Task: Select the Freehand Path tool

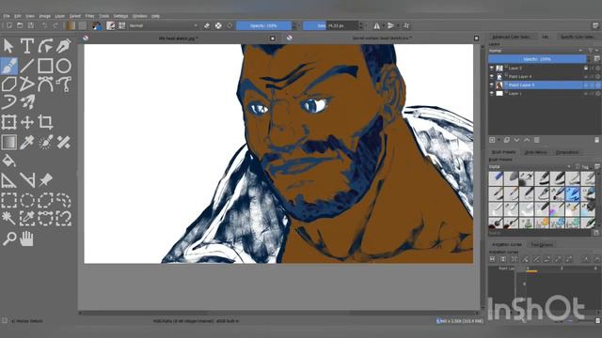Action: pos(64,84)
